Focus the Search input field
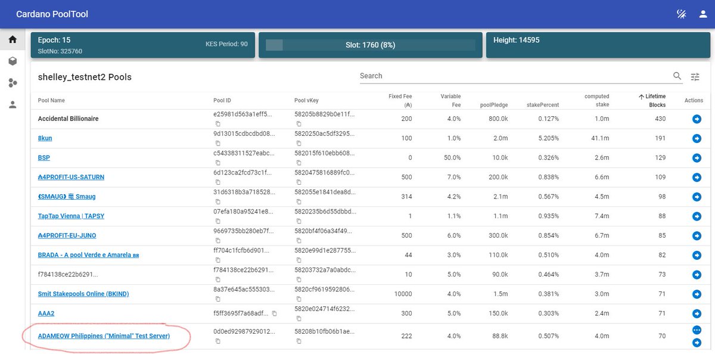 click(x=514, y=76)
